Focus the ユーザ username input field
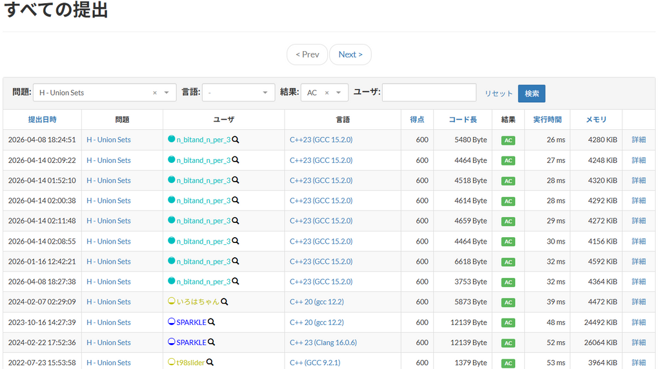The height and width of the screenshot is (369, 661). tap(429, 92)
